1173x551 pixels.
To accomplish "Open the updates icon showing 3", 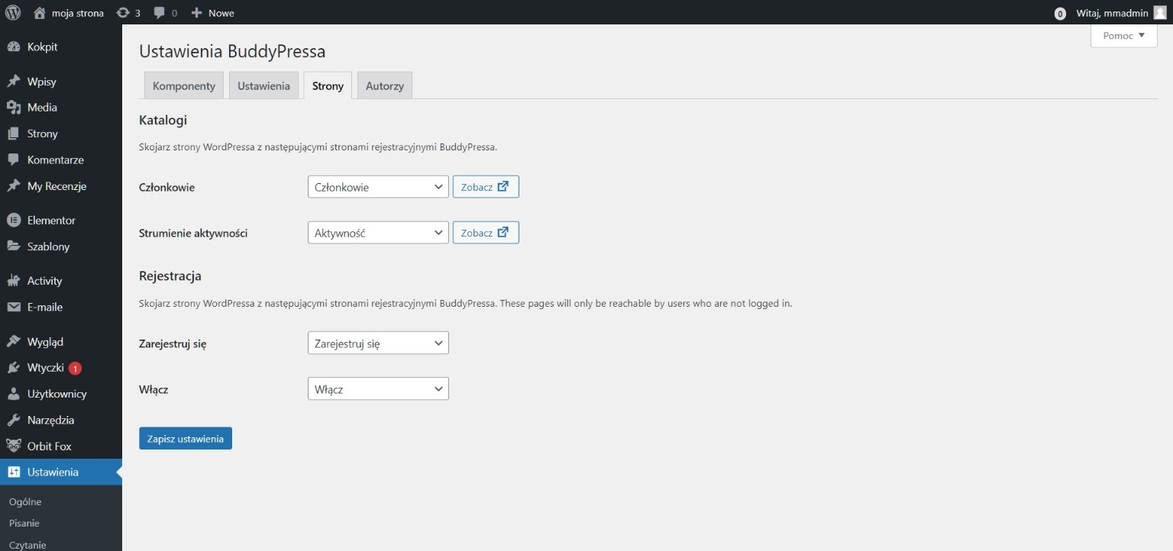I will tap(123, 13).
